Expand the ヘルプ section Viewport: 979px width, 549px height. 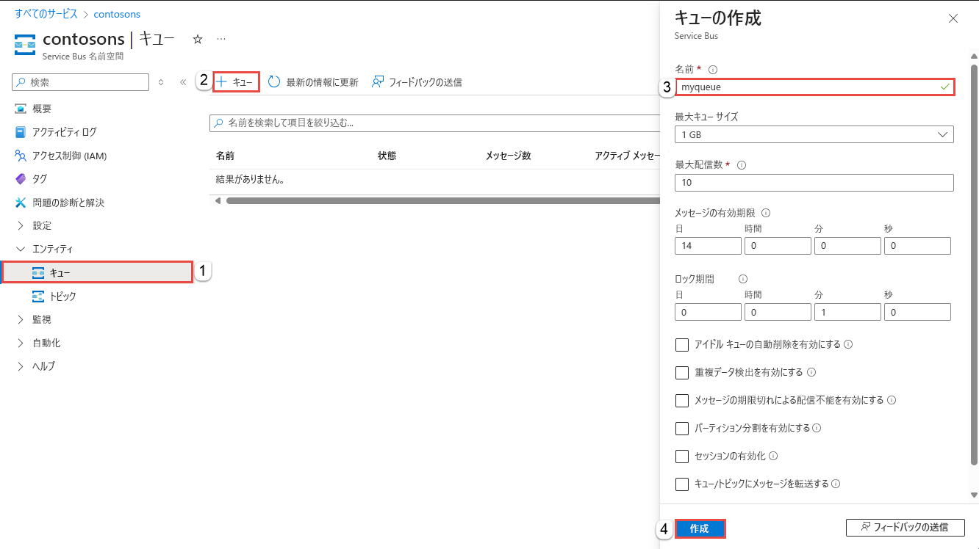coord(21,366)
